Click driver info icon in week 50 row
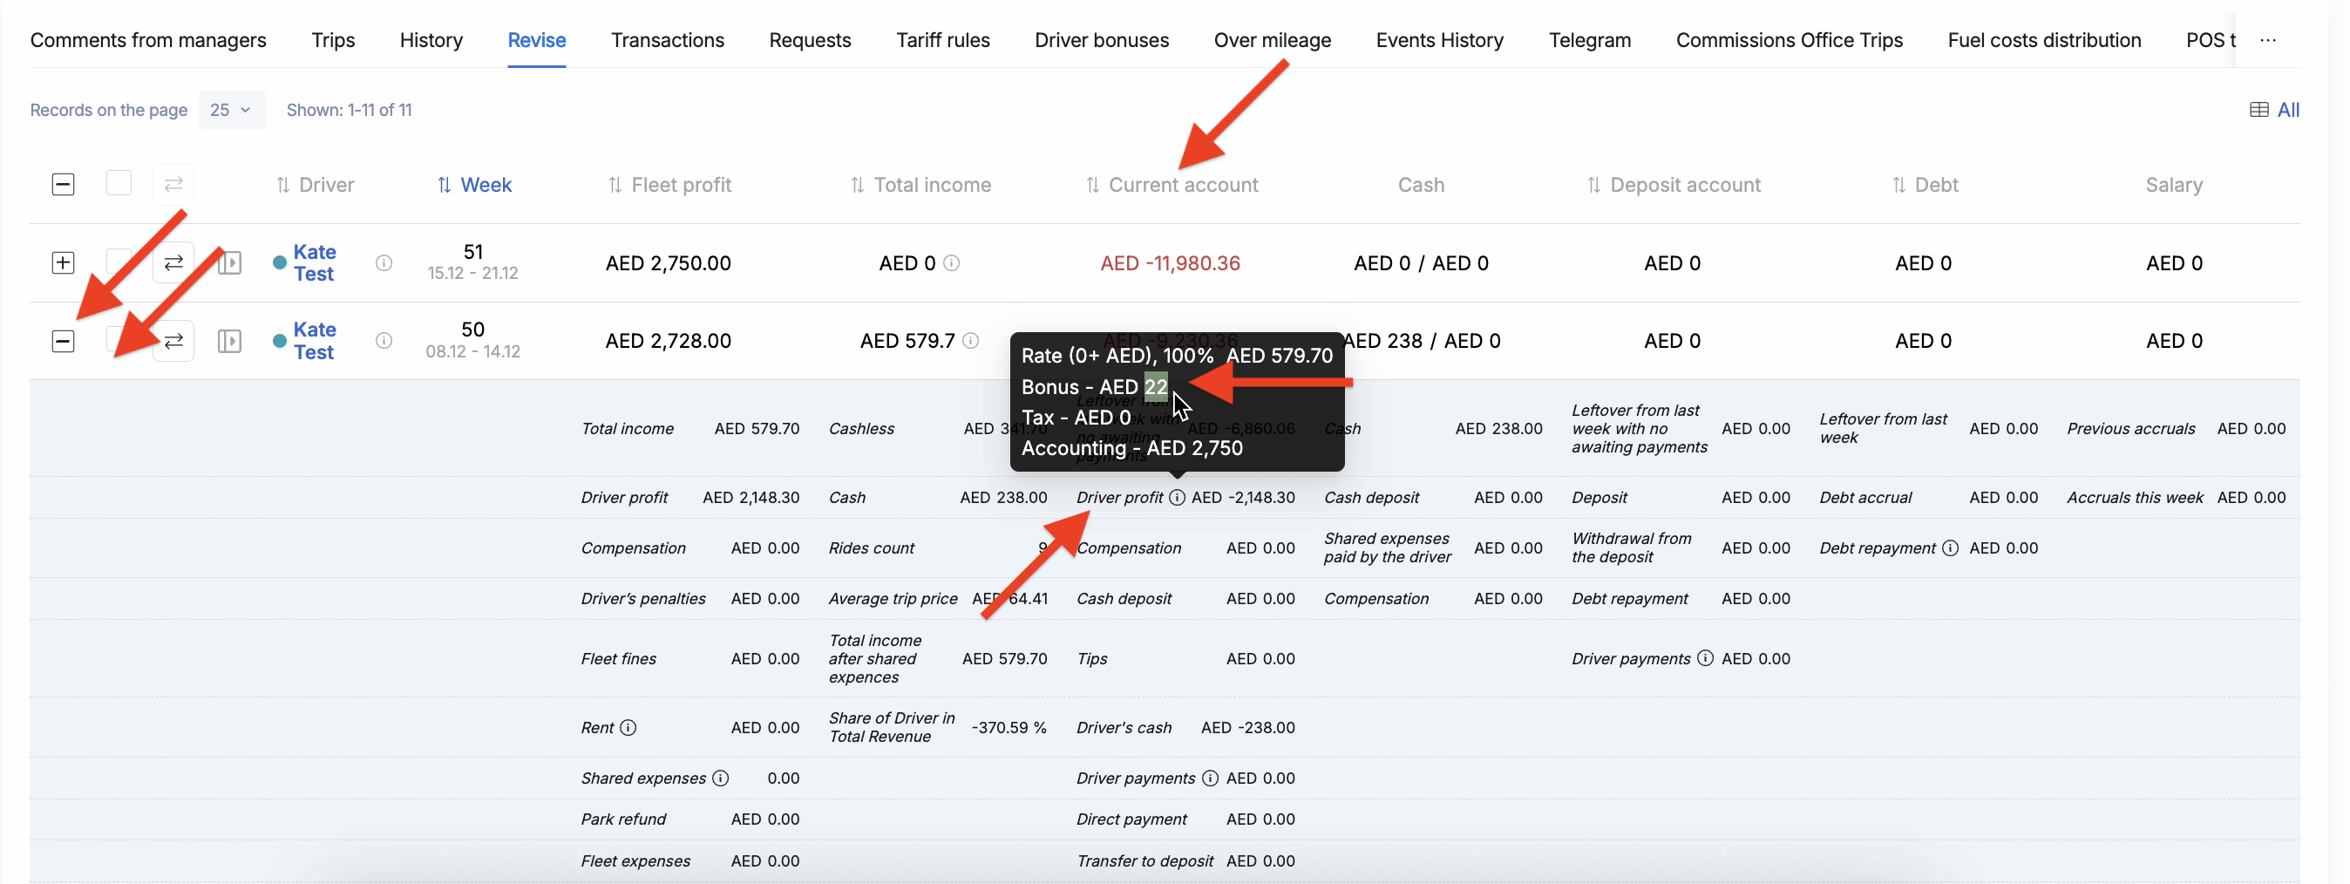 (384, 341)
